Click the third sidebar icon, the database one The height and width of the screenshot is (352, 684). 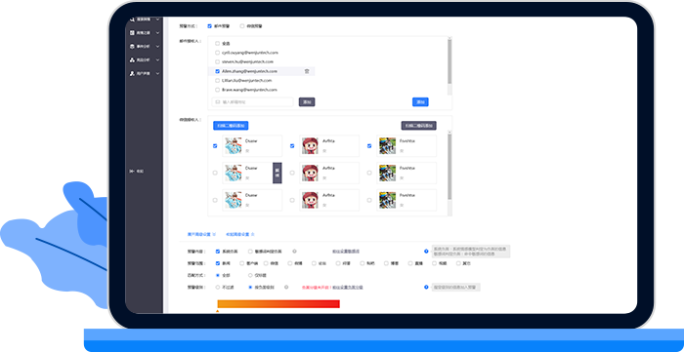(132, 46)
